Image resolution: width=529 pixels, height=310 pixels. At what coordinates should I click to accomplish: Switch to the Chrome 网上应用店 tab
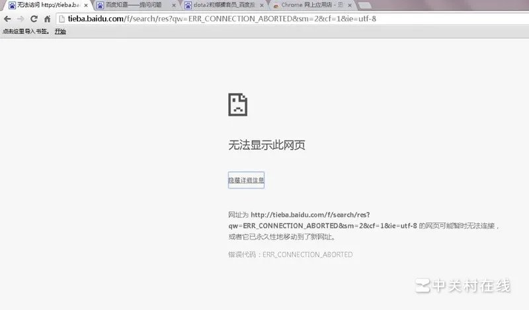point(312,5)
